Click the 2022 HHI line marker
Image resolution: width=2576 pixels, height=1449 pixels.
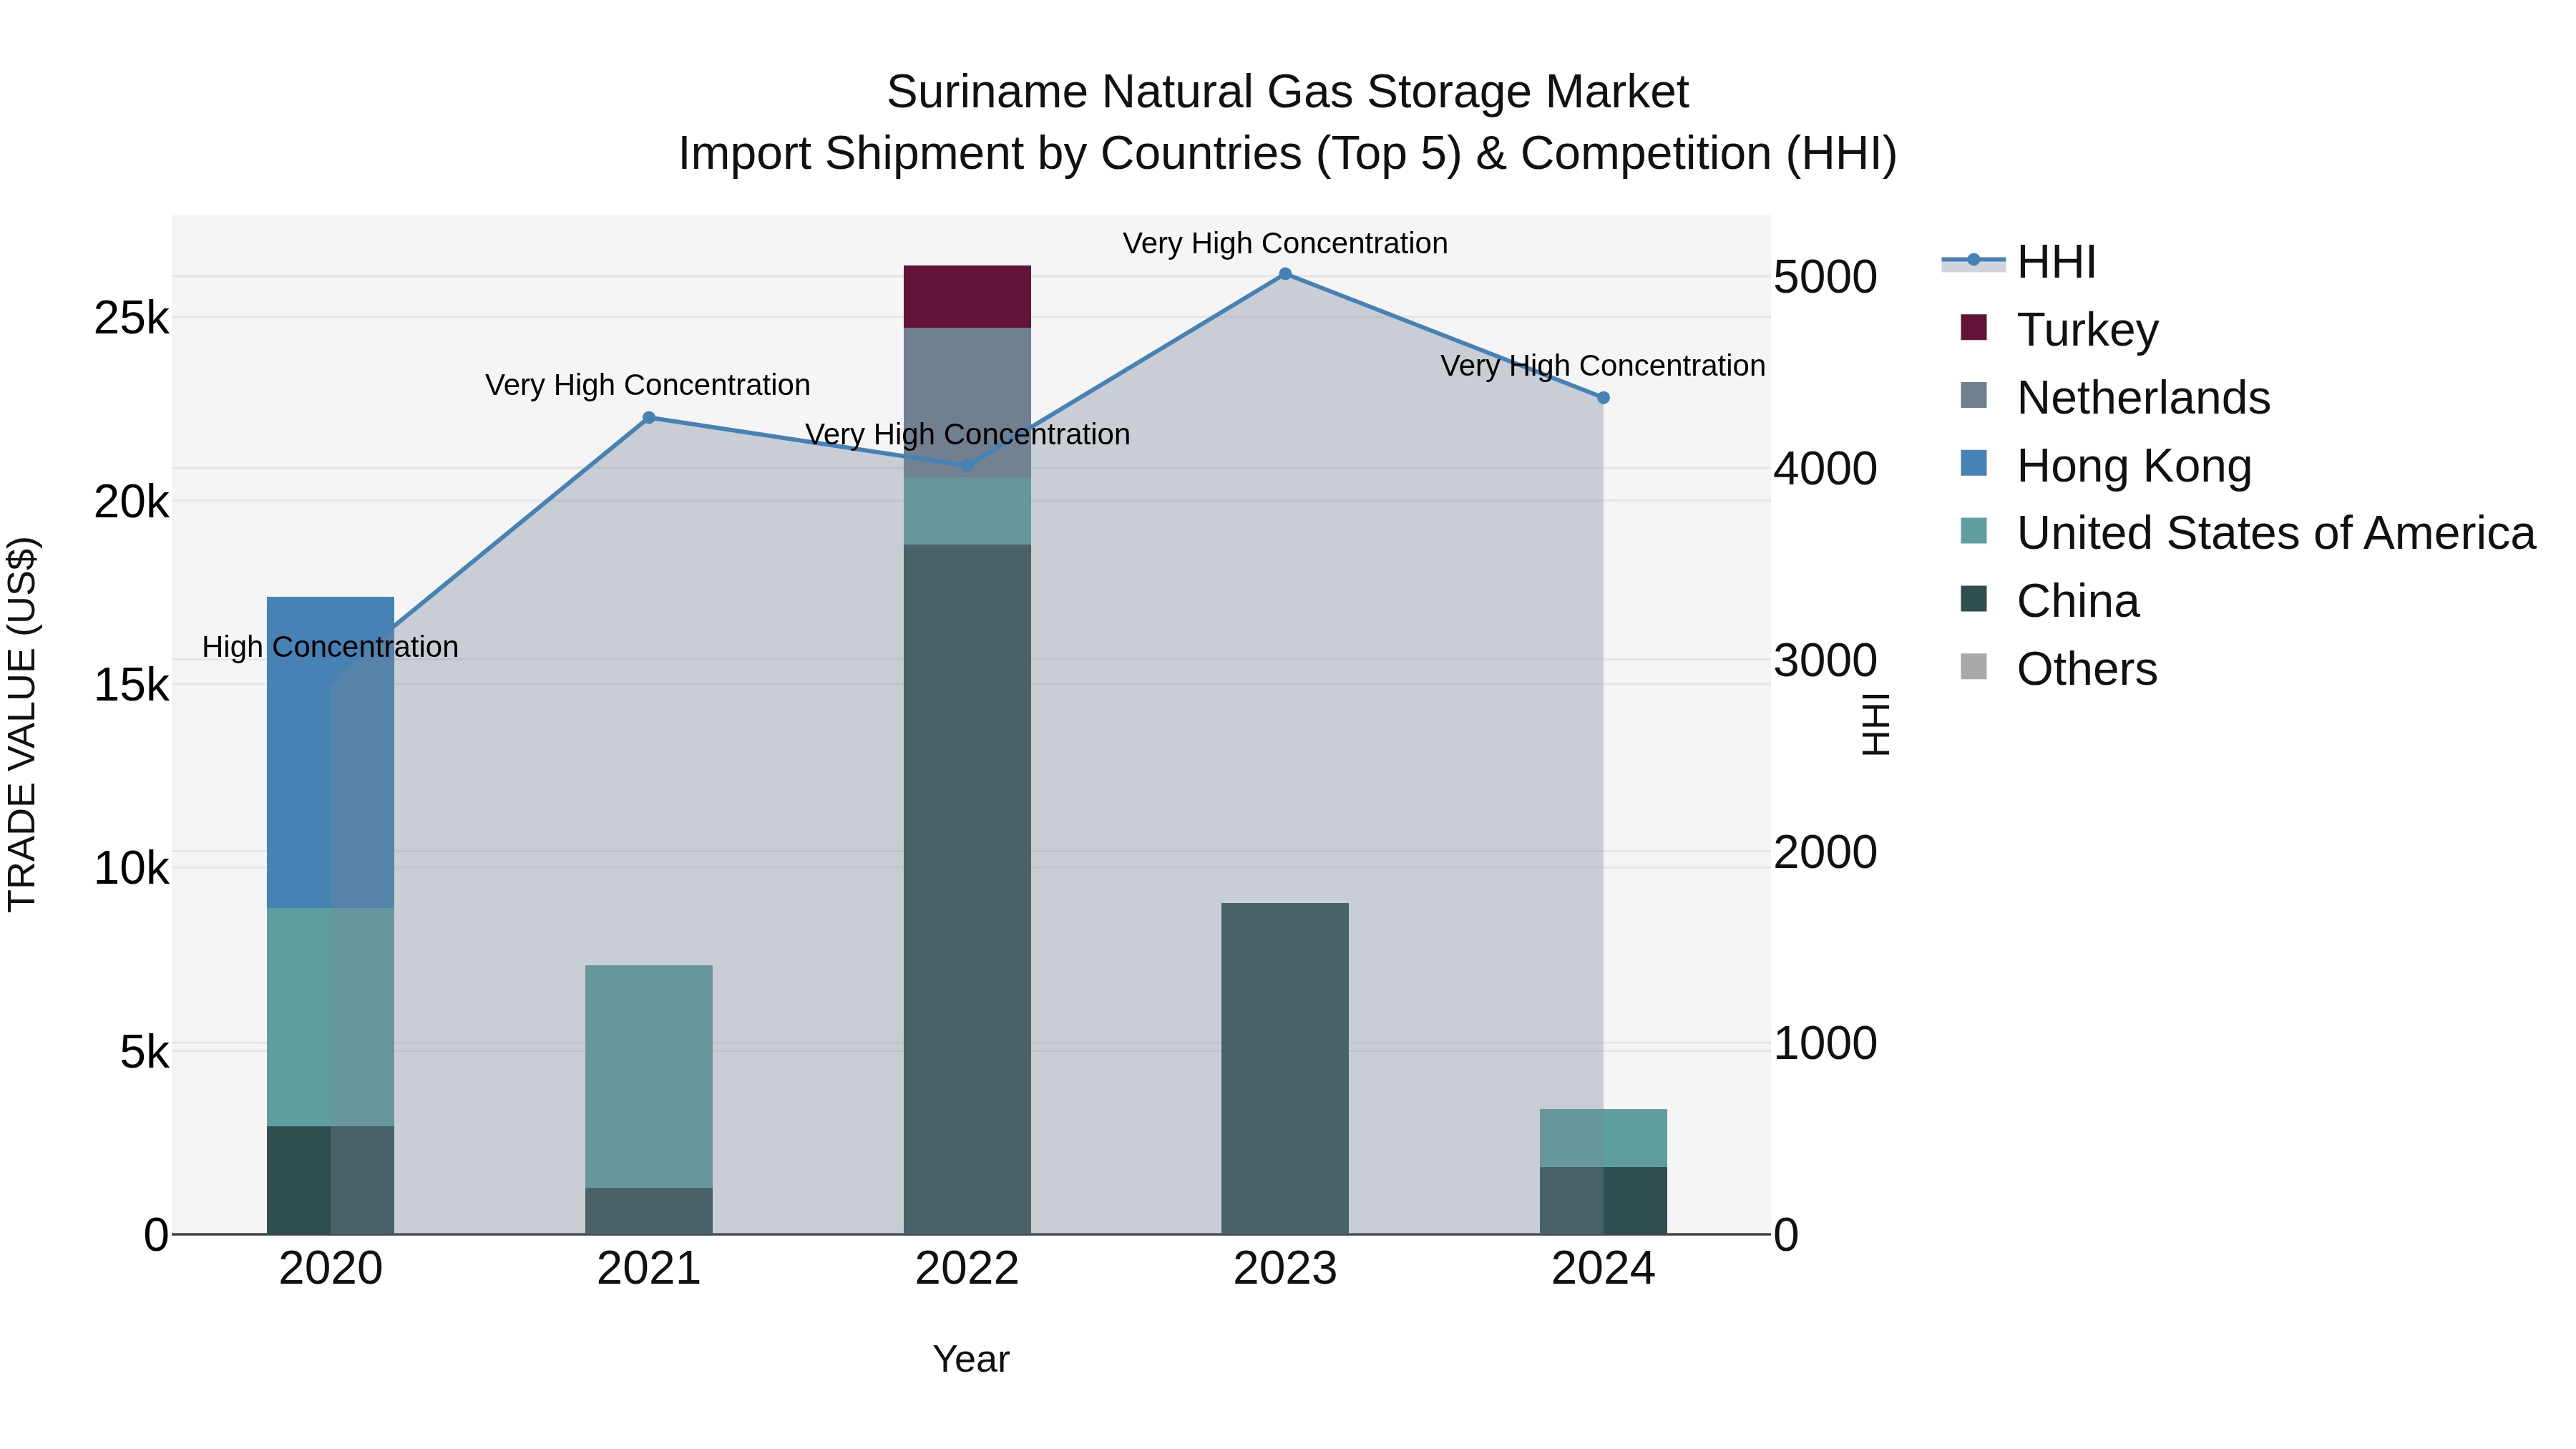point(967,465)
